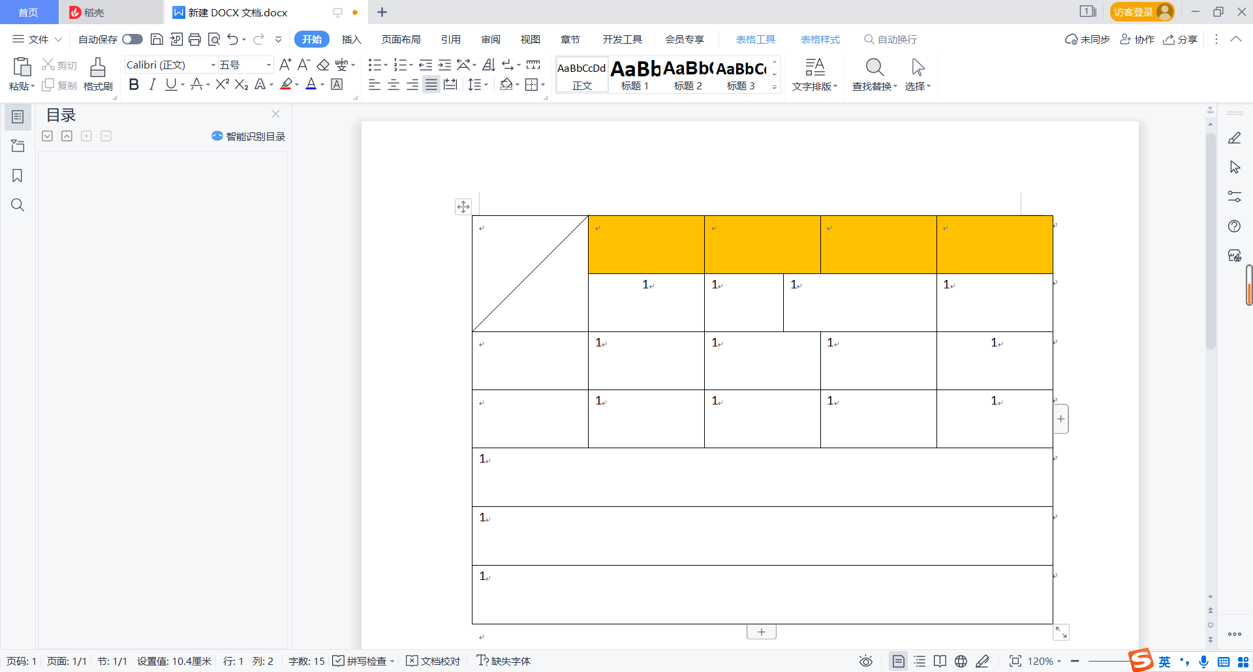Open Find and Replace
The height and width of the screenshot is (672, 1253).
pos(874,74)
